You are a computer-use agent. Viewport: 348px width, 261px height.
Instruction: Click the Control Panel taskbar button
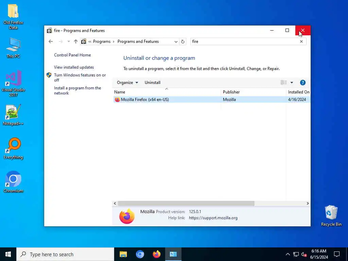click(173, 254)
